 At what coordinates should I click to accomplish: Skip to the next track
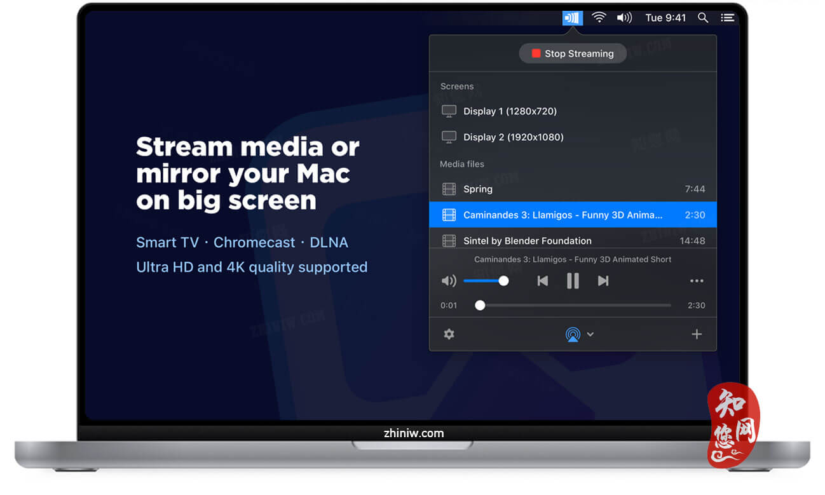[x=603, y=281]
